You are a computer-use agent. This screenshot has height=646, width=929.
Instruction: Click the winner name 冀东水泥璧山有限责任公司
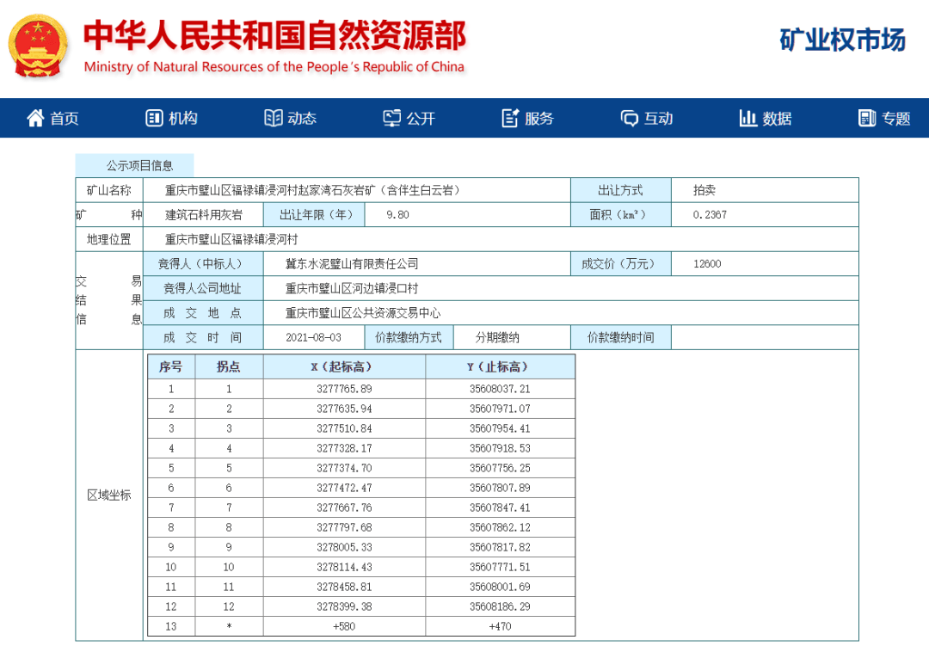[352, 264]
